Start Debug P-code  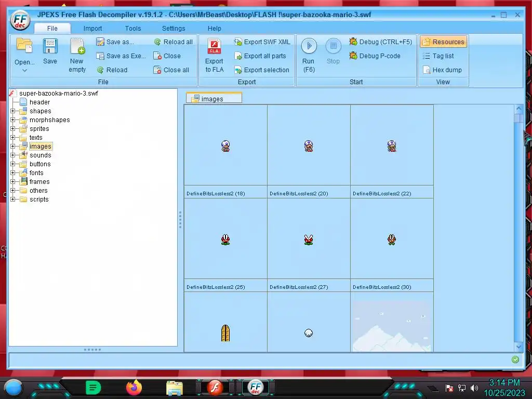(x=375, y=56)
